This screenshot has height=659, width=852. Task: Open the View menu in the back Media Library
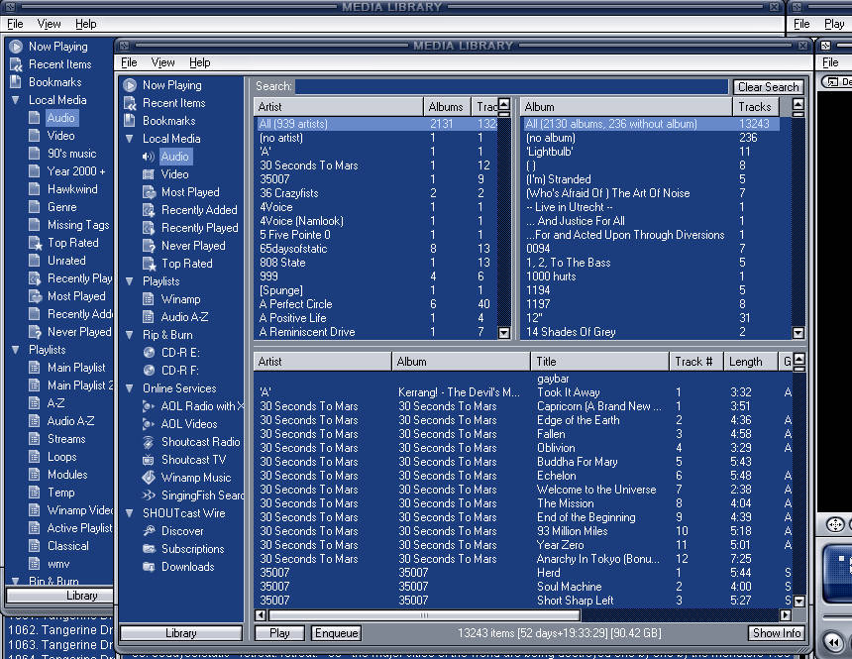point(49,24)
